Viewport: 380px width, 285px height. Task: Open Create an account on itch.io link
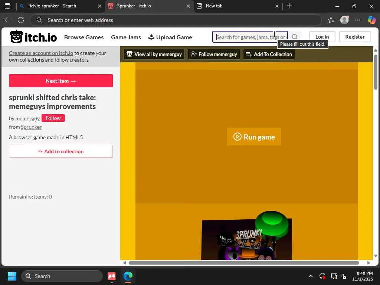click(x=41, y=53)
